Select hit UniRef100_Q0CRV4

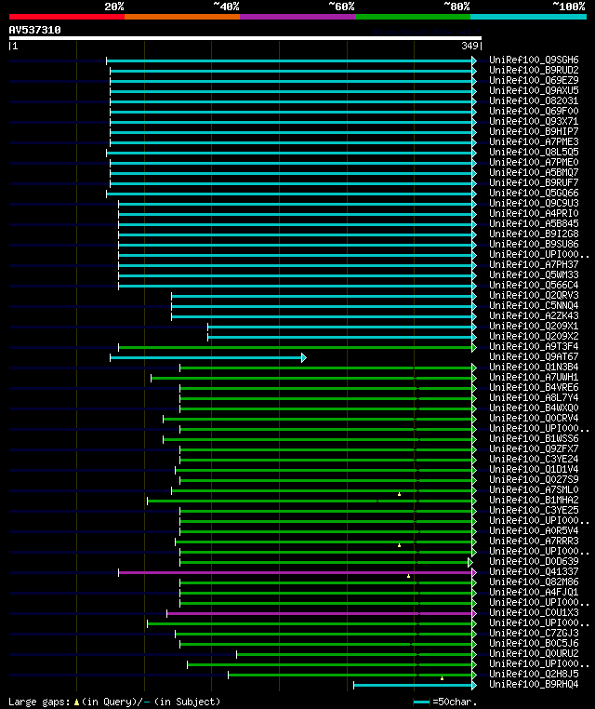[534, 419]
